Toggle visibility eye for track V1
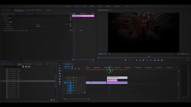 (x=76, y=83)
